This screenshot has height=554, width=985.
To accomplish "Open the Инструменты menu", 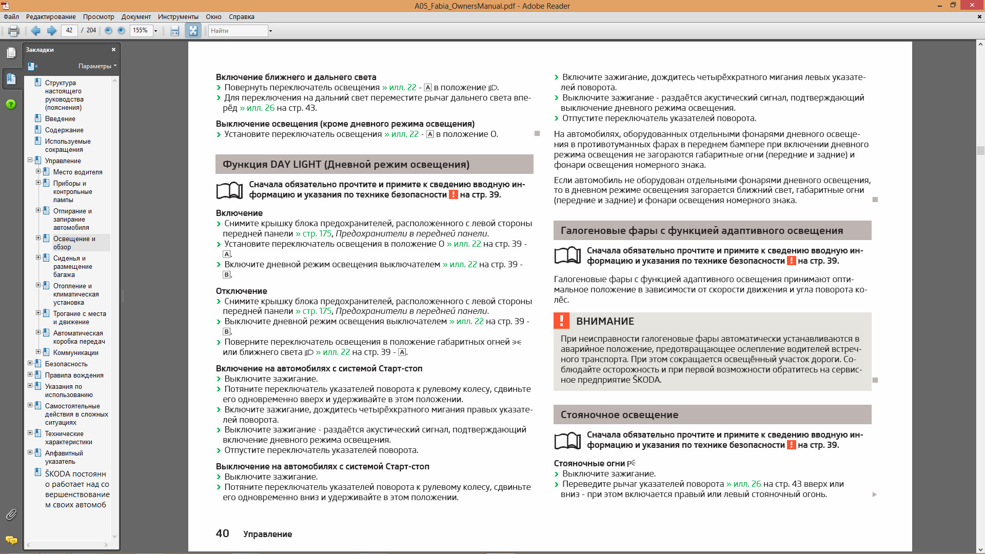I will 178,16.
